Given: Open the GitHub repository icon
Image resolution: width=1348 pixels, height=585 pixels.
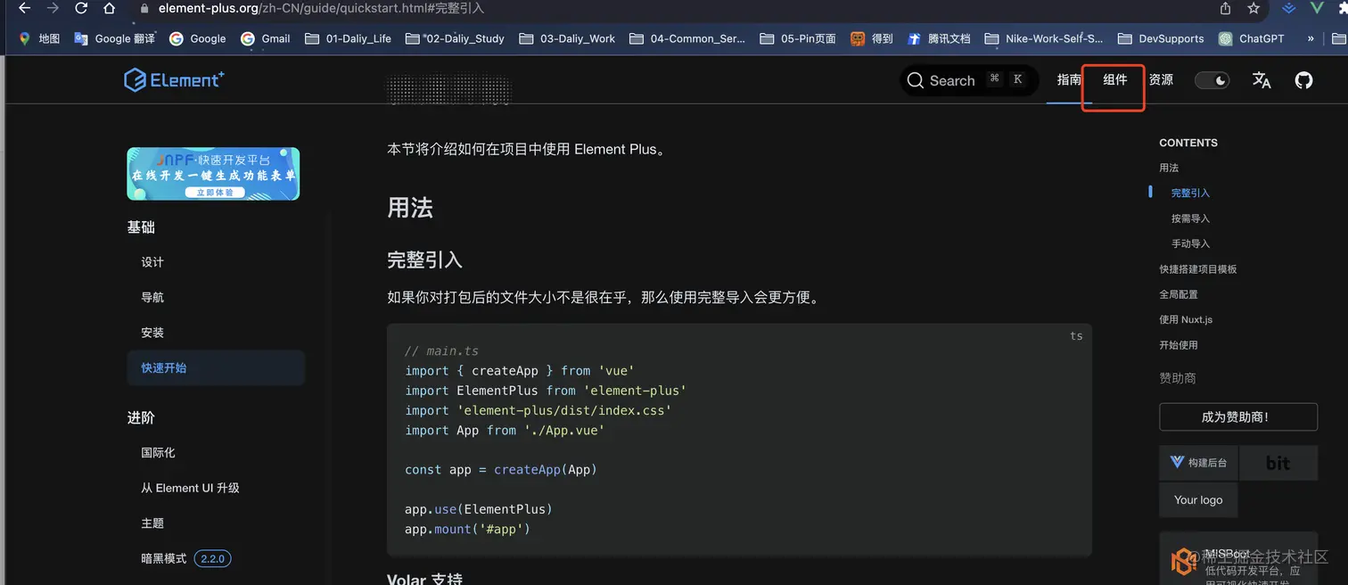Looking at the screenshot, I should point(1303,80).
